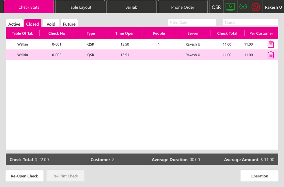Click the Select Date field
Image resolution: width=284 pixels, height=187 pixels.
[192, 22]
